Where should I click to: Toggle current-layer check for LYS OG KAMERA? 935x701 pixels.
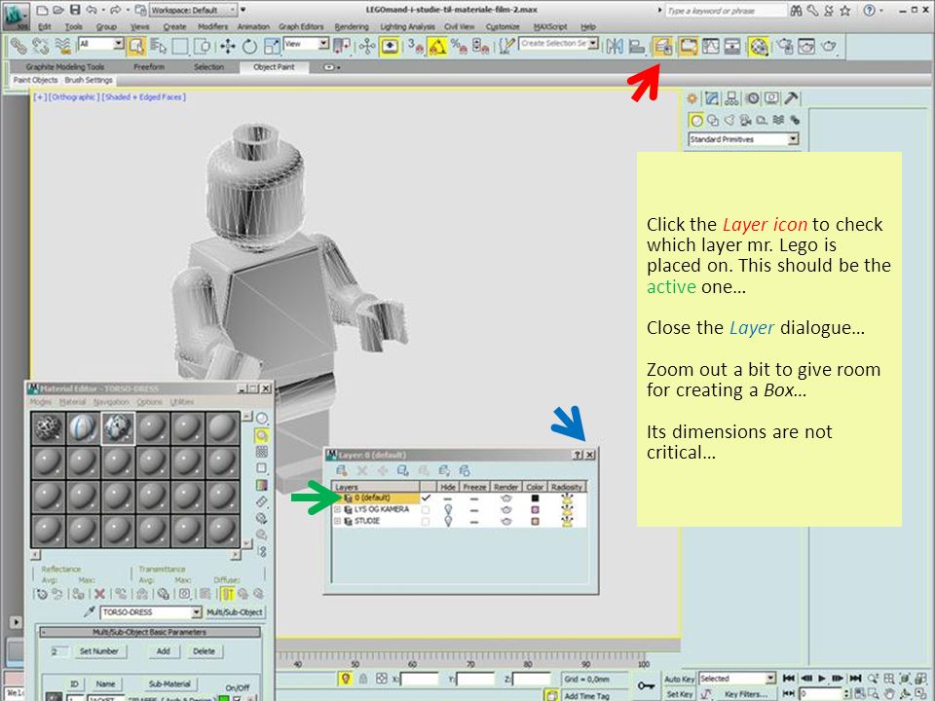(x=426, y=509)
